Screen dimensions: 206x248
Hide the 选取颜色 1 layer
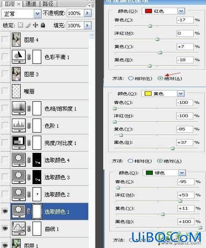point(5,211)
